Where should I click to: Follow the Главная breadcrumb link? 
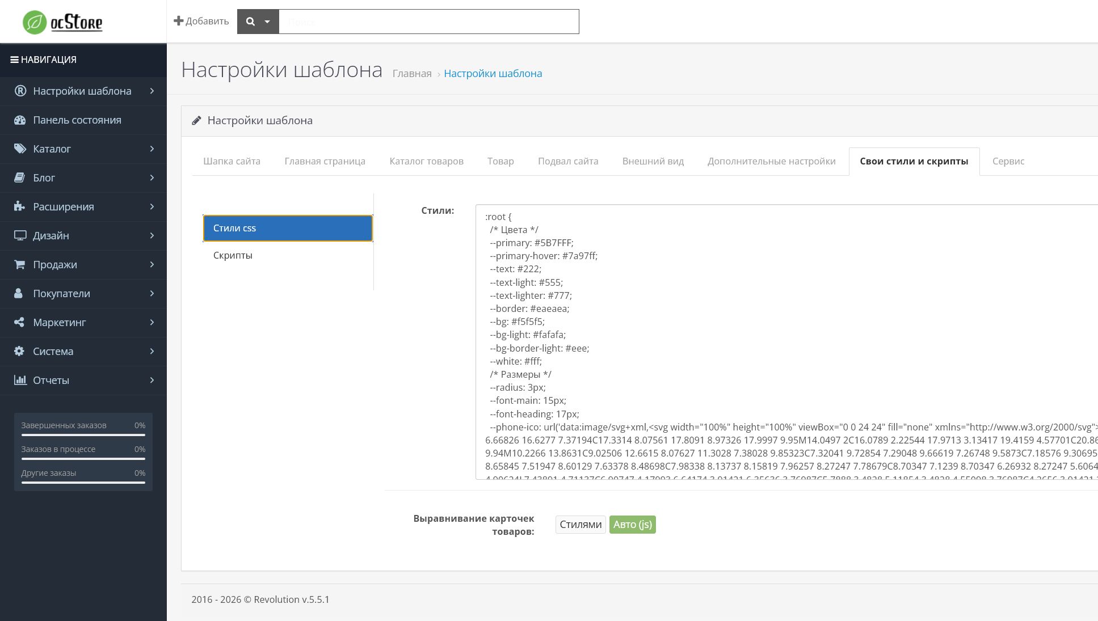pos(412,73)
